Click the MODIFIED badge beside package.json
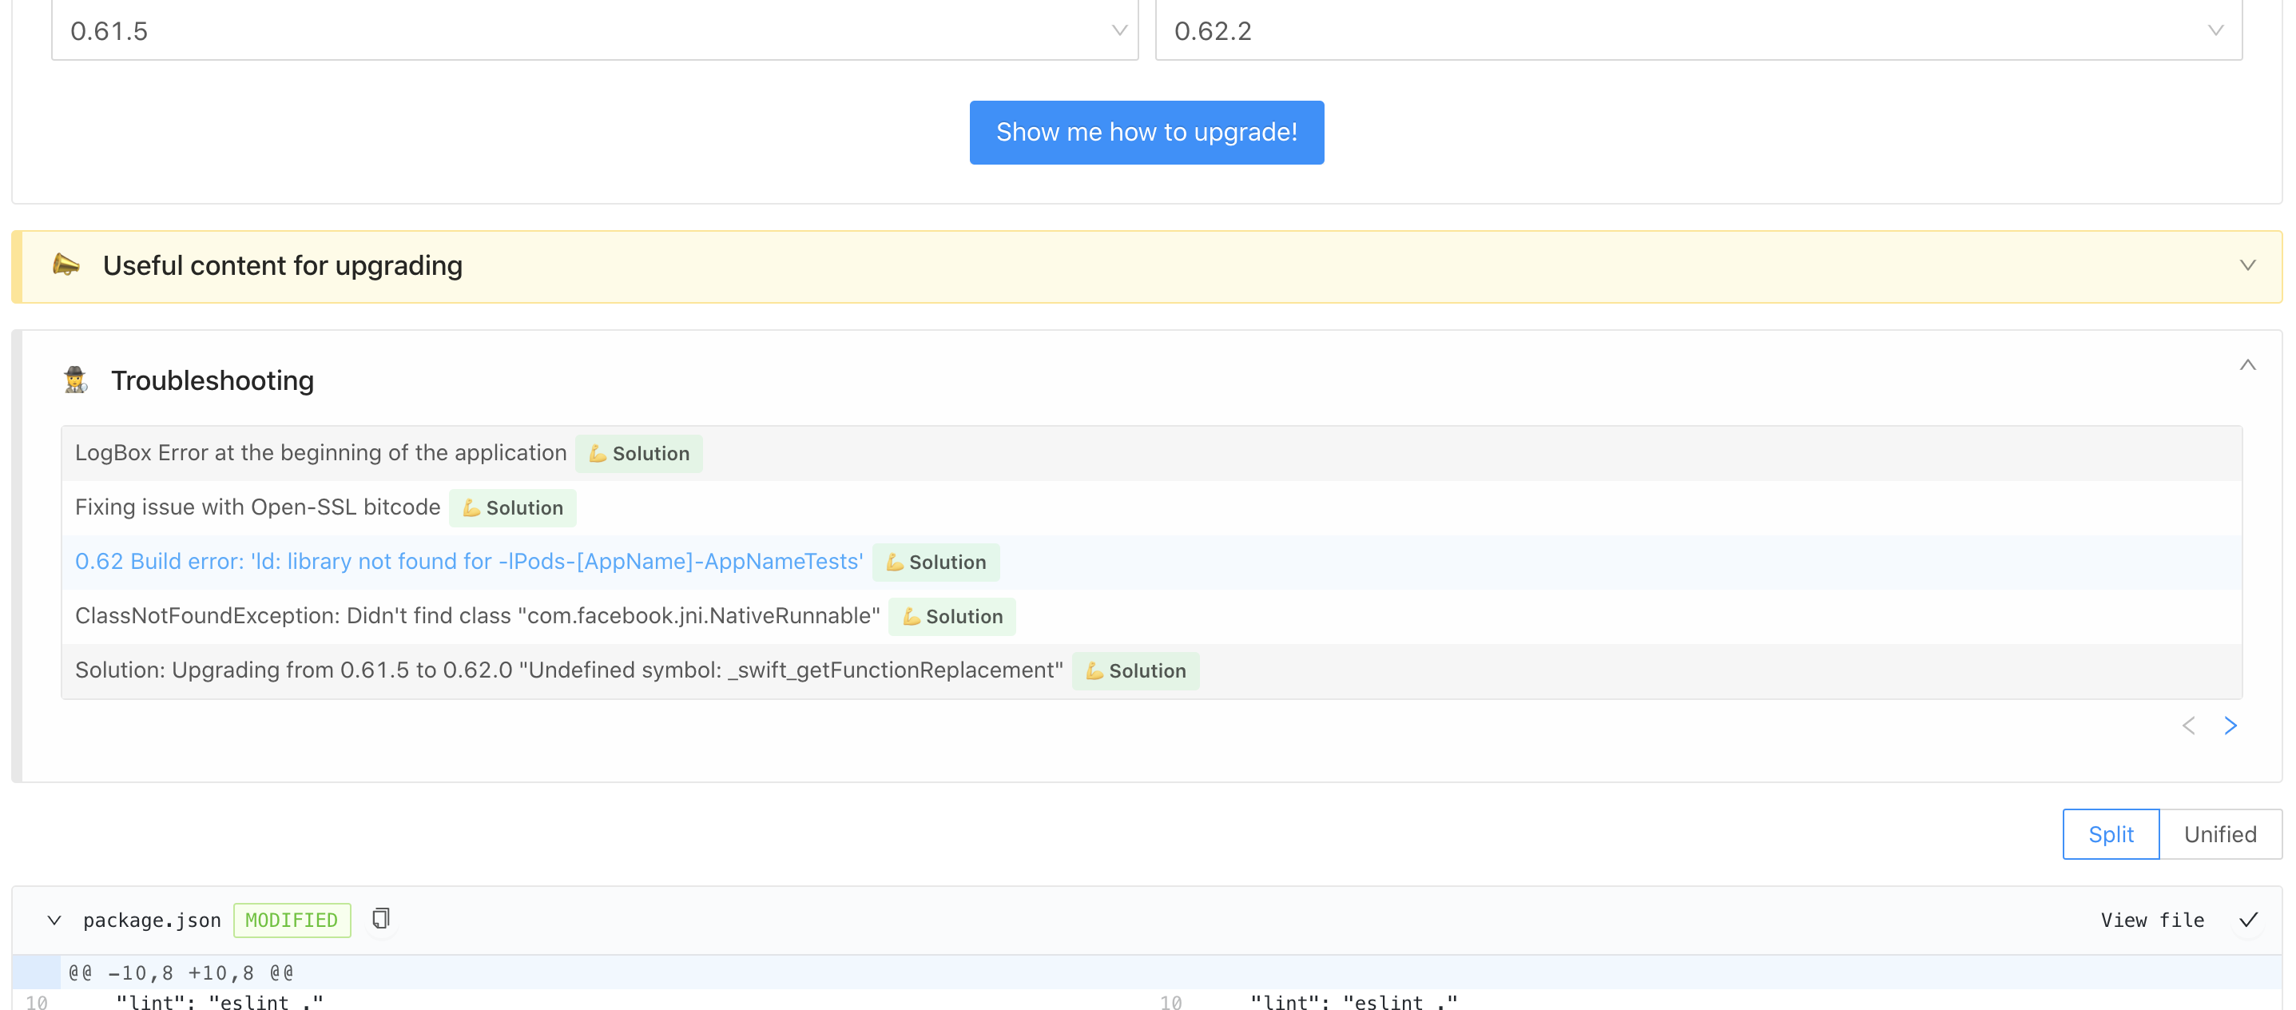Image resolution: width=2296 pixels, height=1010 pixels. (x=292, y=919)
